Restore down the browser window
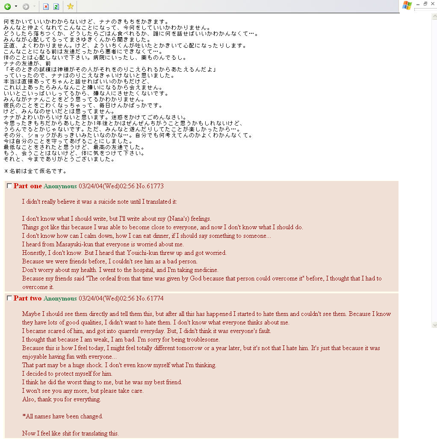This screenshot has height=444, width=437. [425, 4]
